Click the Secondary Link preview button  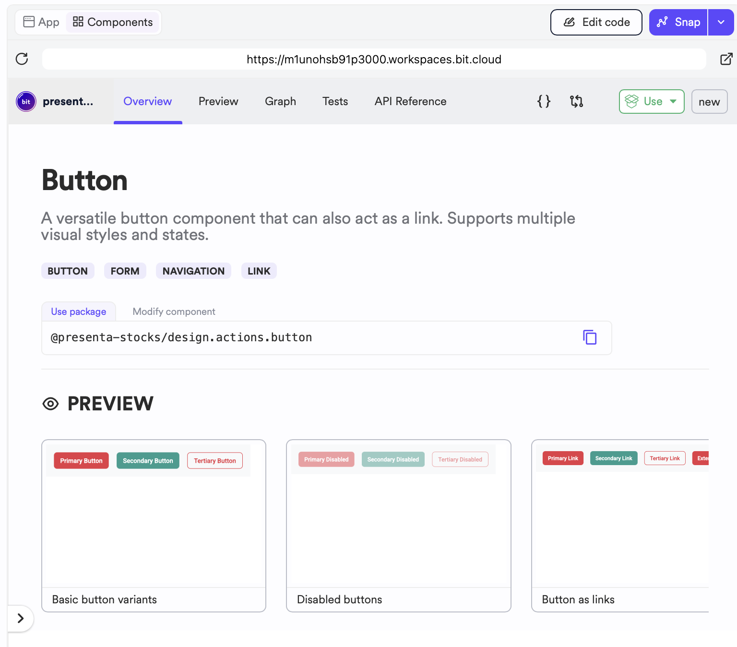point(614,458)
